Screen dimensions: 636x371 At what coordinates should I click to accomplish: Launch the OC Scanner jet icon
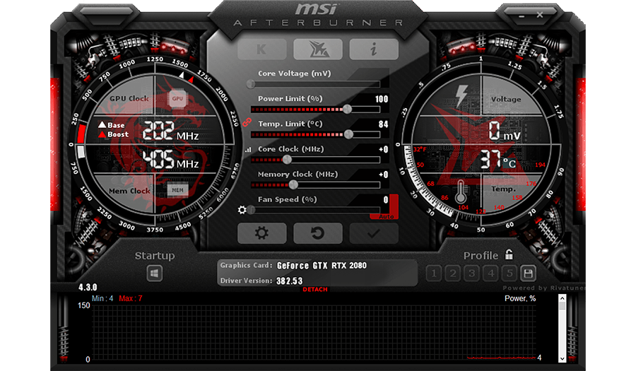pos(318,49)
